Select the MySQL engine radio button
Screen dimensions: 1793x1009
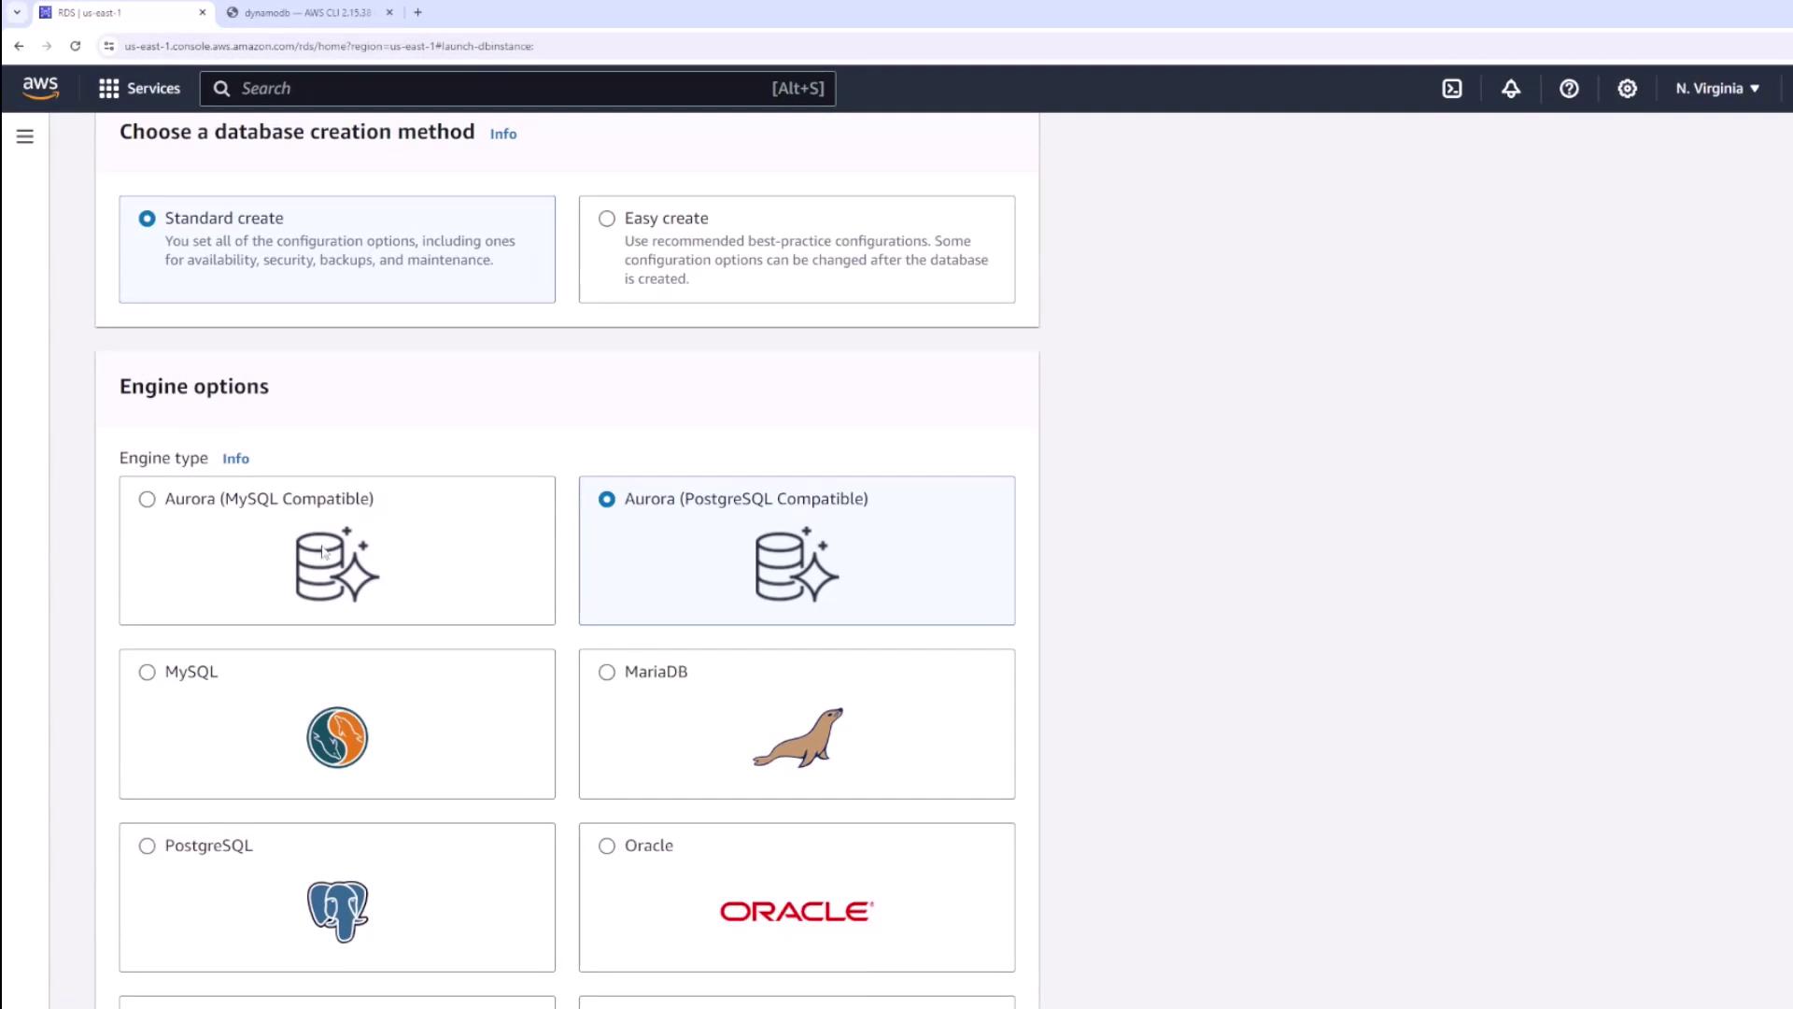(148, 673)
